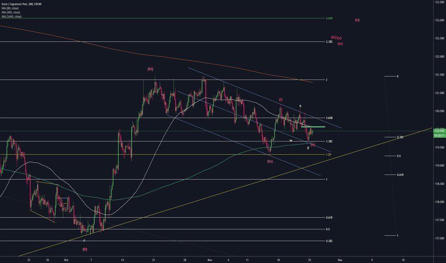
Task: Click the pink (v) label near 123.000
Action: coord(357,20)
